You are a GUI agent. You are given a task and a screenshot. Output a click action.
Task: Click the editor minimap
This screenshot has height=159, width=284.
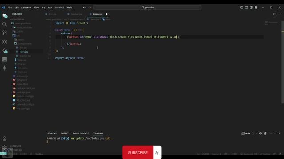(x=271, y=23)
